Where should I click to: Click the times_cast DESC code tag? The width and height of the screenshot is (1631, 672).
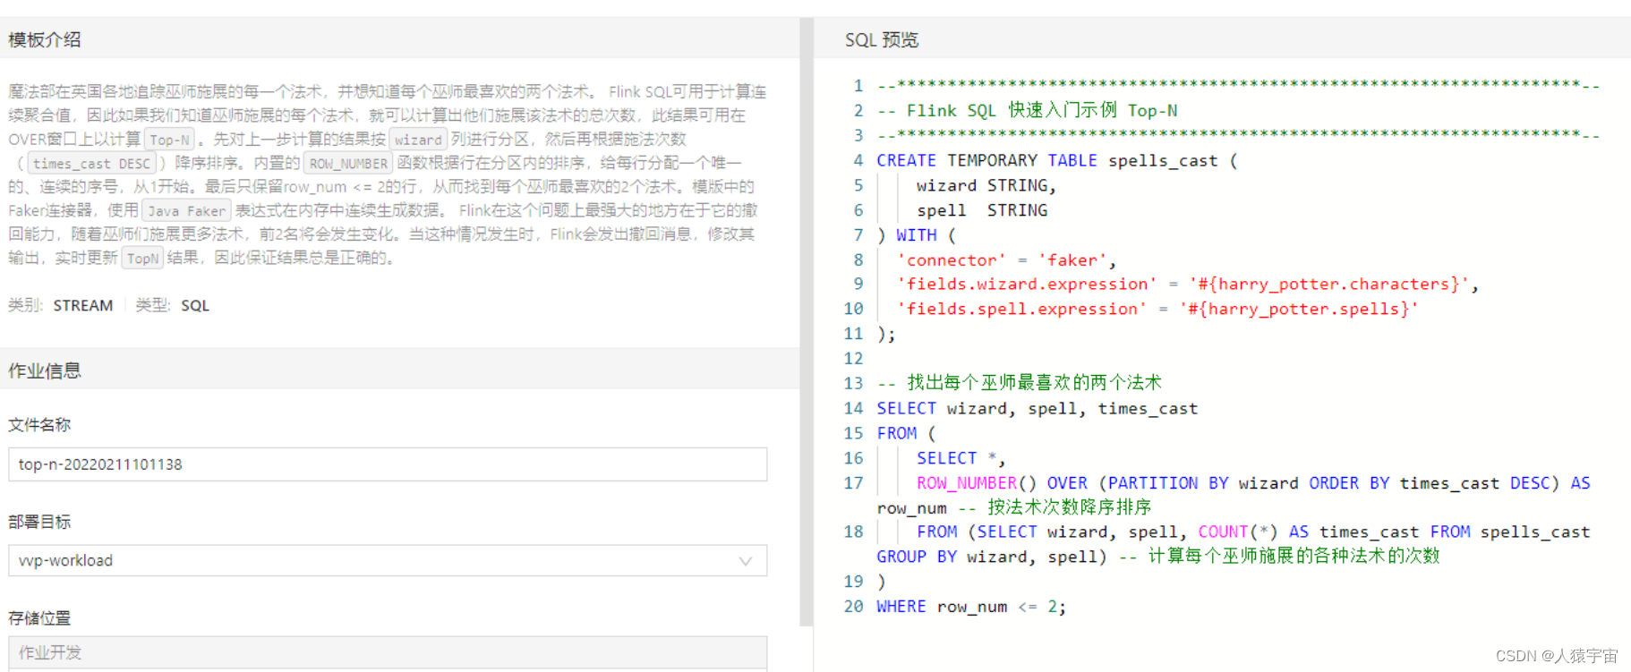92,164
